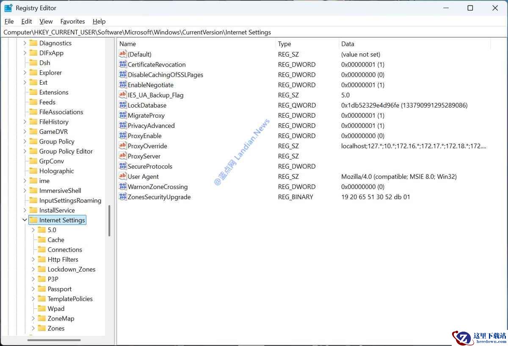508x346 pixels.
Task: Collapse the Internet Settings tree node
Action: click(25, 220)
